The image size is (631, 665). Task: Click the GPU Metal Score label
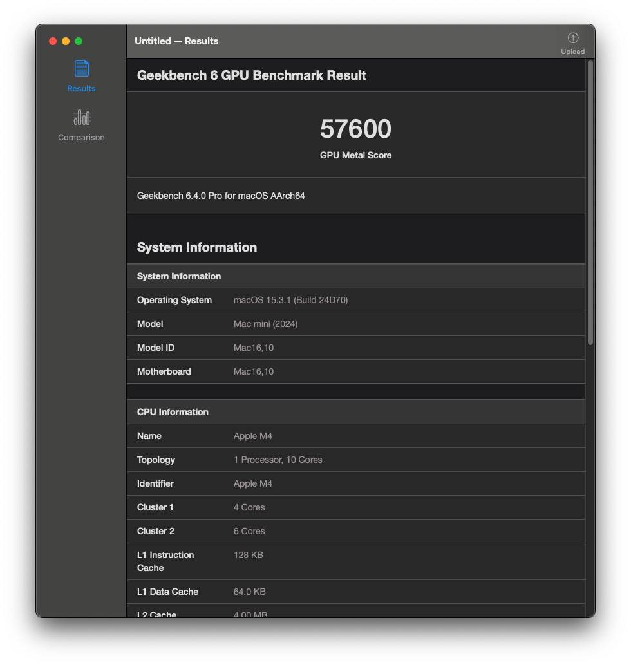pos(355,155)
